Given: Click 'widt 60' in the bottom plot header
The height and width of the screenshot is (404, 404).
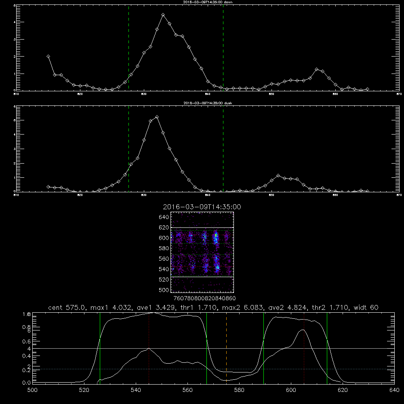Looking at the screenshot, I should click(x=366, y=307).
